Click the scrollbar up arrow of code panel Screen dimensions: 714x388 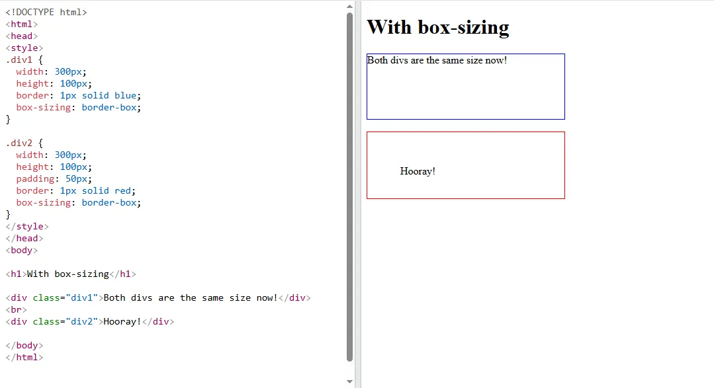pyautogui.click(x=350, y=7)
